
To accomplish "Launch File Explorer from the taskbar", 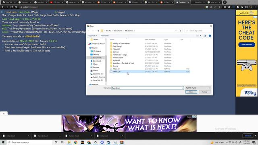I will coord(69,142).
